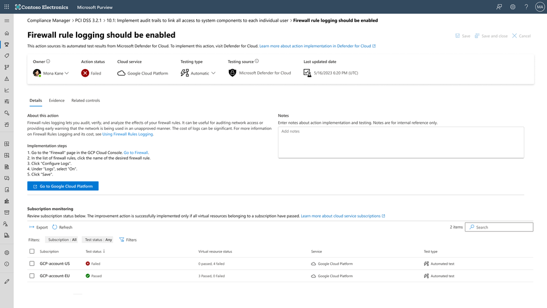Open Using Firewall Rules Logging link

point(128,134)
